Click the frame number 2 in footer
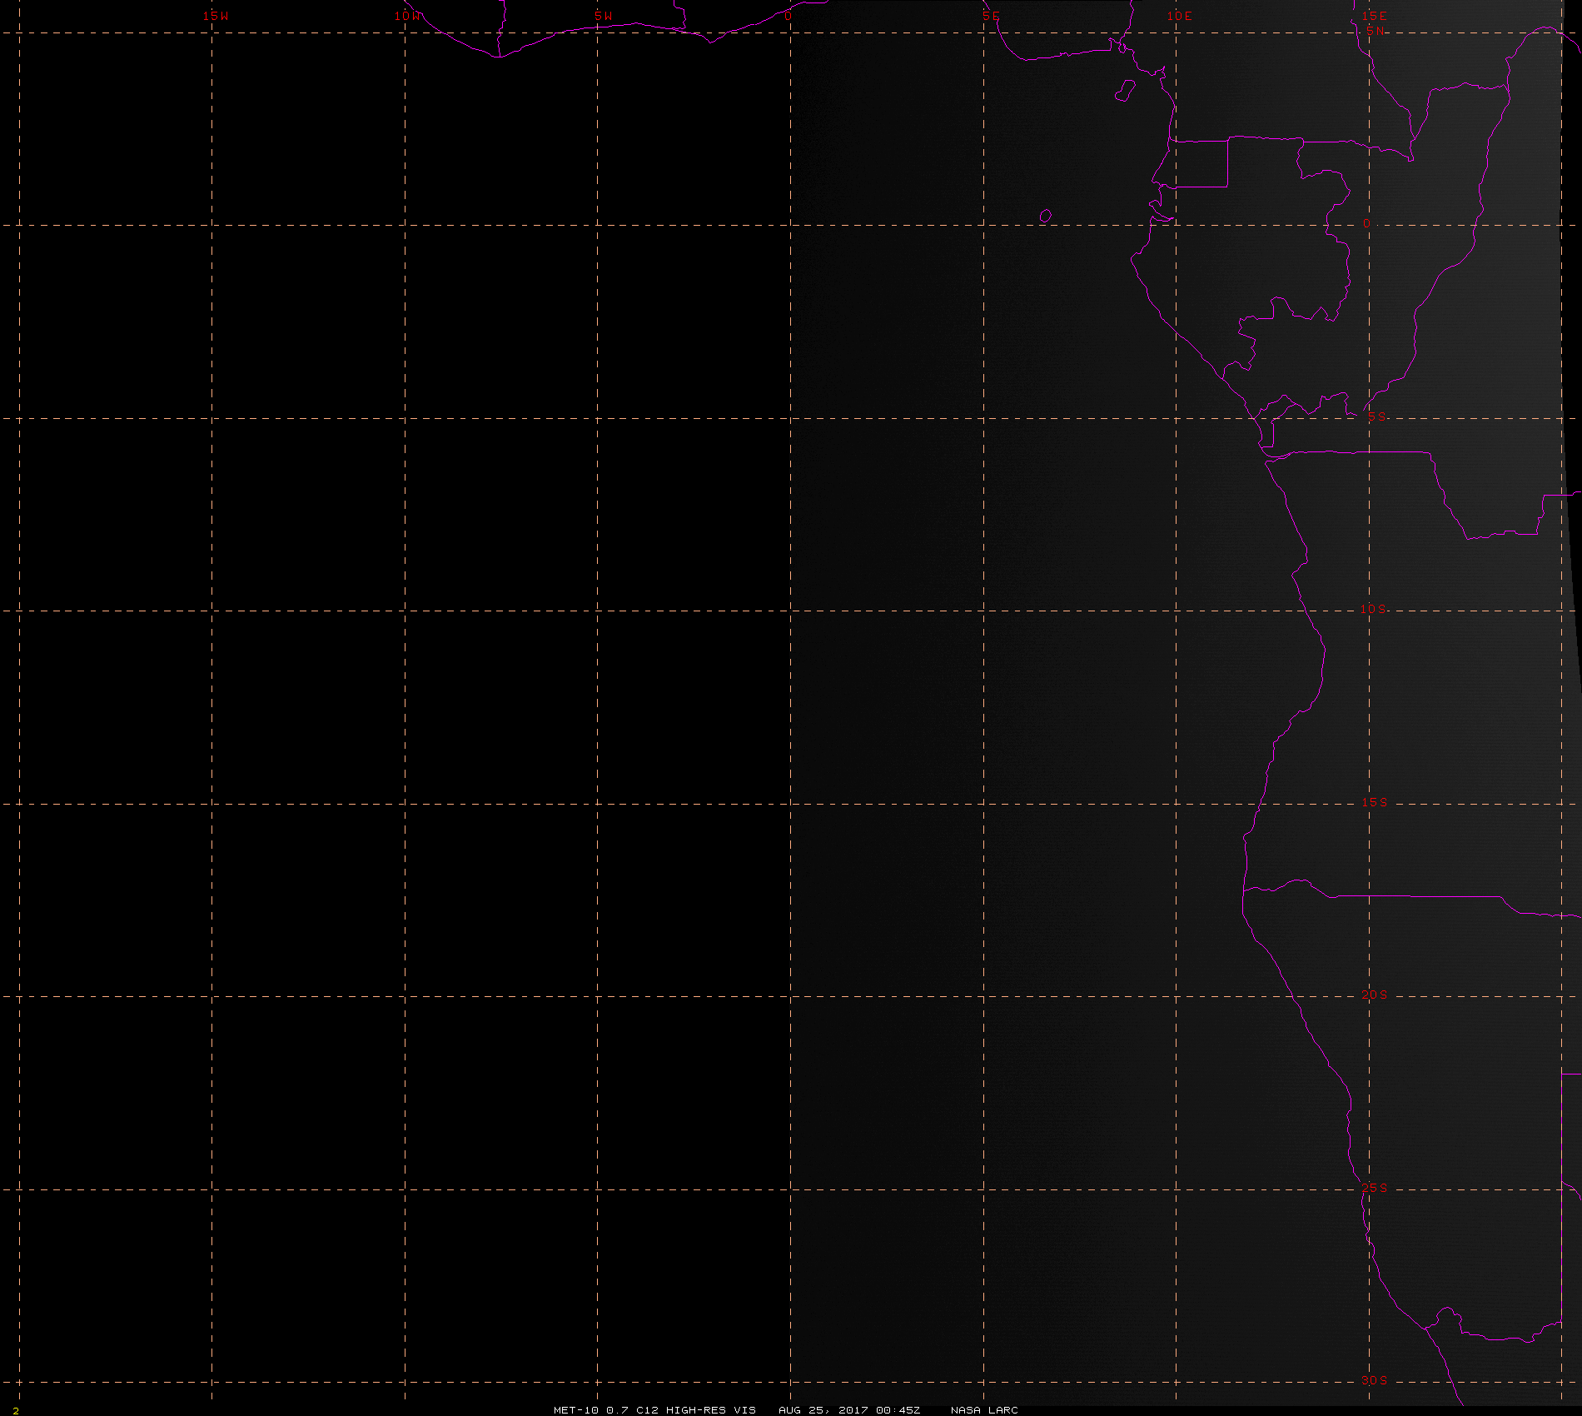Image resolution: width=1582 pixels, height=1416 pixels. click(16, 1410)
